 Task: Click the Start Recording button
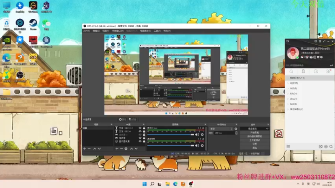pos(254,132)
